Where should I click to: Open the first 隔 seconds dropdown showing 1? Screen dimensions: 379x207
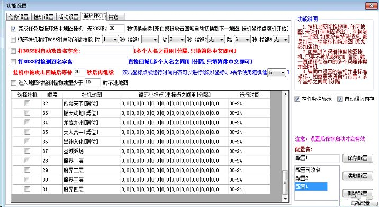111,39
